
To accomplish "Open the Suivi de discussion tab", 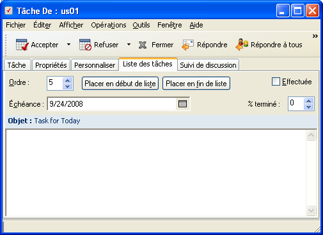I will click(208, 65).
